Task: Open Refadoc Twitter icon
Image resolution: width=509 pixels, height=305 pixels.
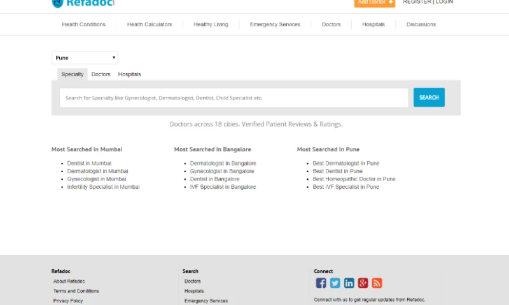Action: 335,283
